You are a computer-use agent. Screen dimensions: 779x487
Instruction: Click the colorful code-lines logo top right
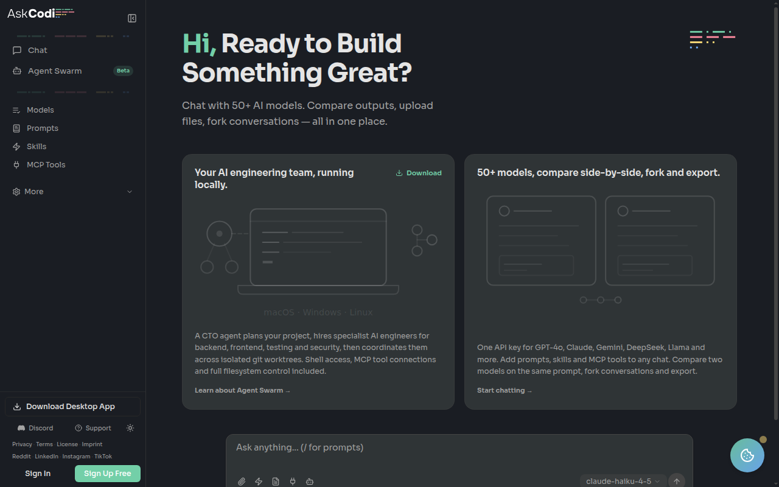point(713,40)
